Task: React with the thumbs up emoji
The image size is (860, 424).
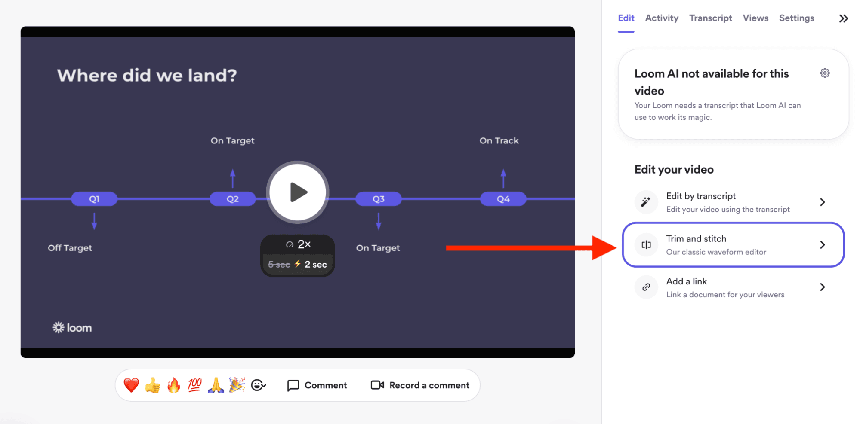Action: pyautogui.click(x=152, y=385)
